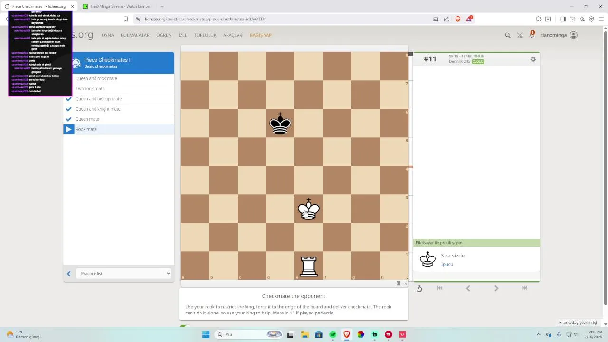Open engine settings gear icon
This screenshot has height=342, width=608.
pyautogui.click(x=533, y=59)
